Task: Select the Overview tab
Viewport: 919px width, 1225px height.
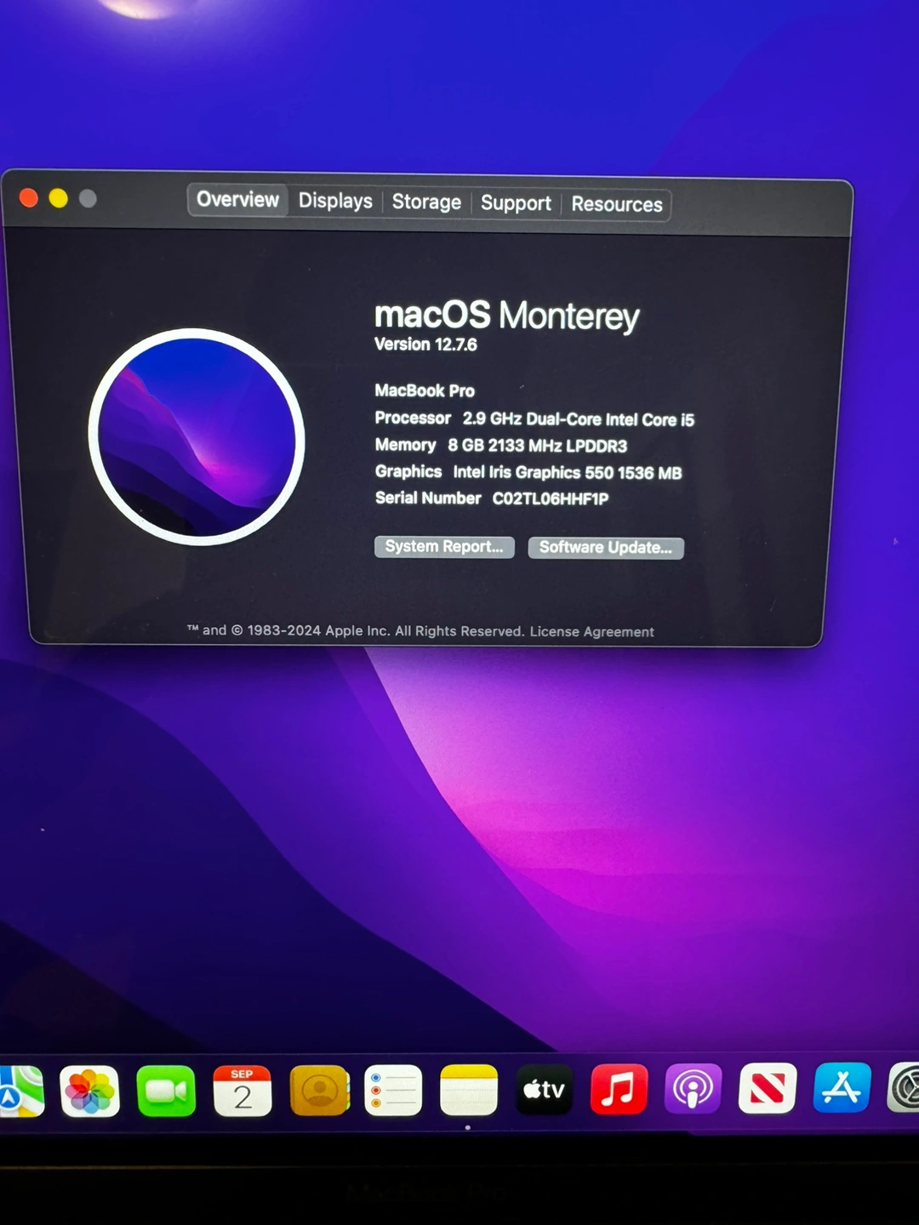Action: [x=237, y=200]
